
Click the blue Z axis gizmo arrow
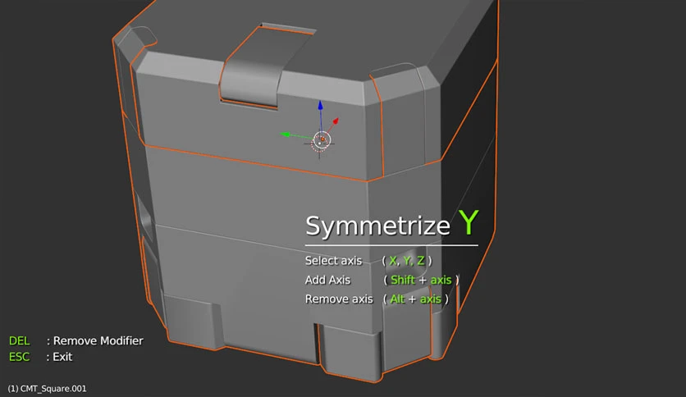point(320,105)
